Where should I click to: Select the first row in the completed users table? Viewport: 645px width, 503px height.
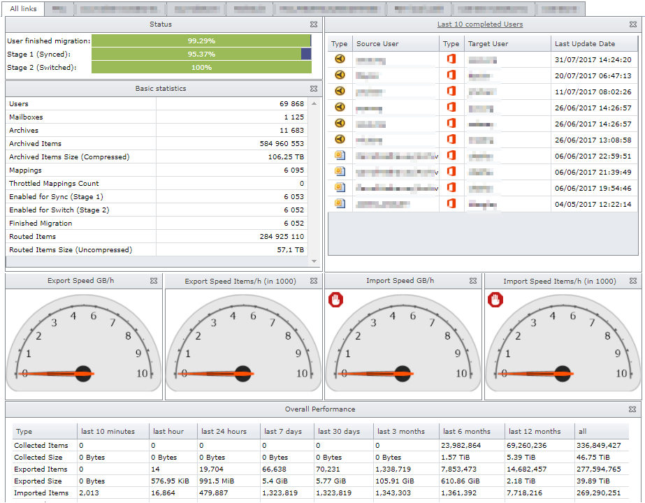391,59
